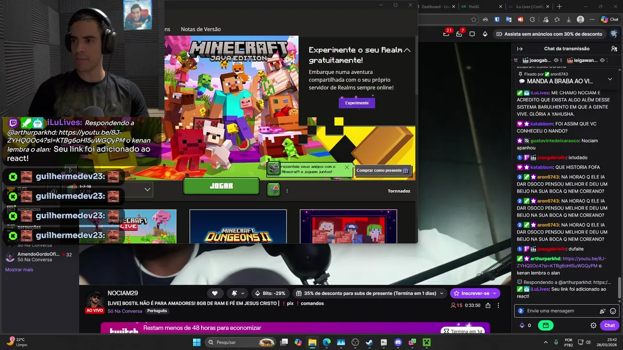Click Mostrar mais in sidebar
Viewport: 623px width, 350px height.
[x=19, y=270]
